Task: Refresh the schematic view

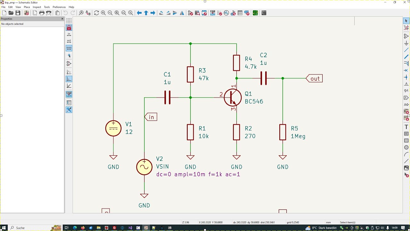Action: coord(96,13)
